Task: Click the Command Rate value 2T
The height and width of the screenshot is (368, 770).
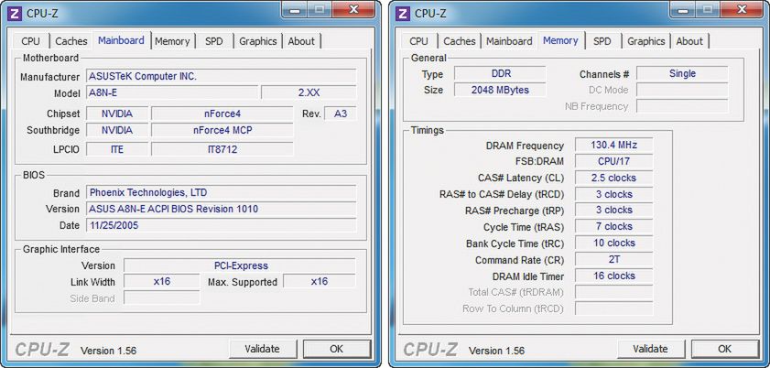Action: (x=613, y=259)
